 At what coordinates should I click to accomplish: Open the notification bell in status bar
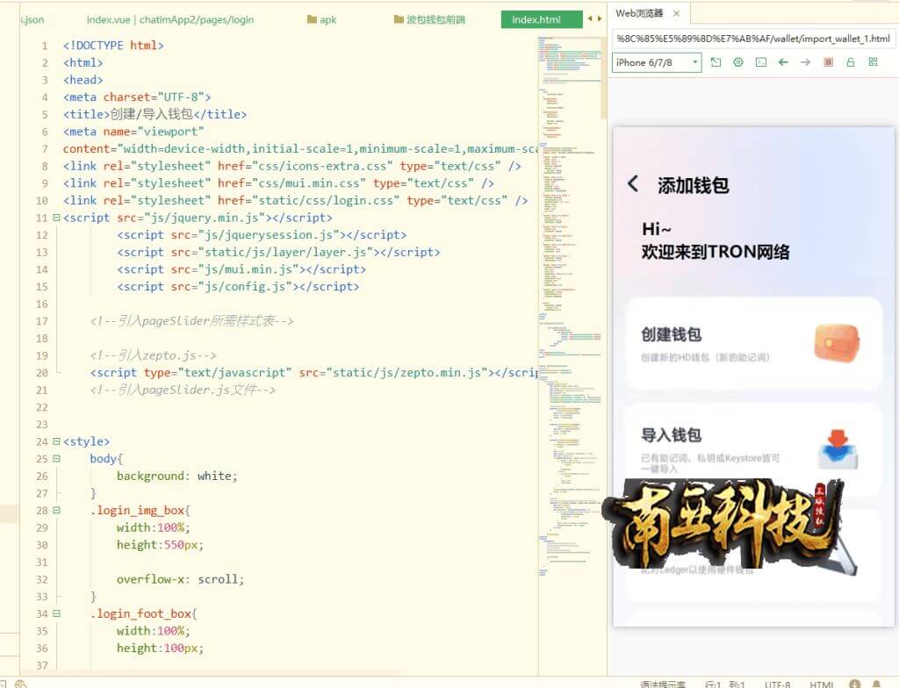pyautogui.click(x=876, y=684)
